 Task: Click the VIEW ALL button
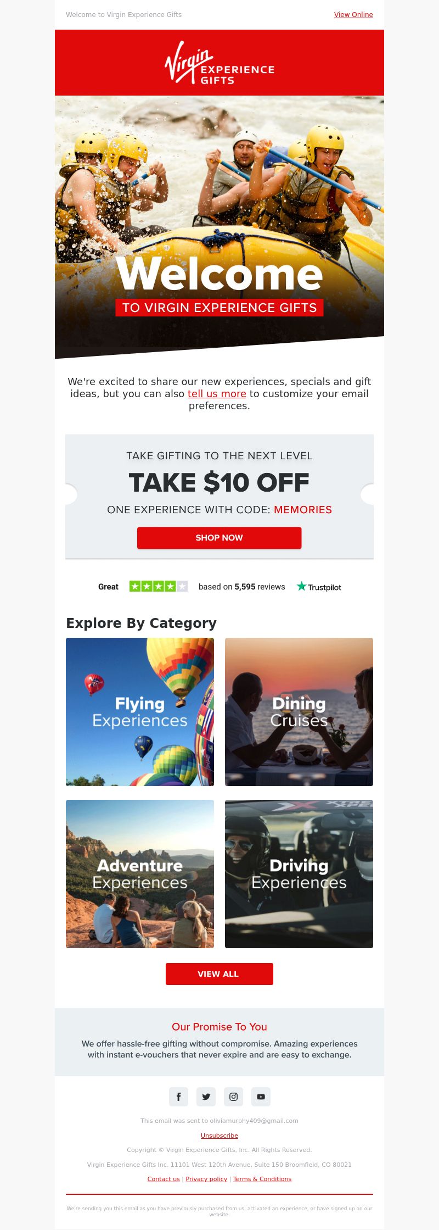tap(219, 974)
